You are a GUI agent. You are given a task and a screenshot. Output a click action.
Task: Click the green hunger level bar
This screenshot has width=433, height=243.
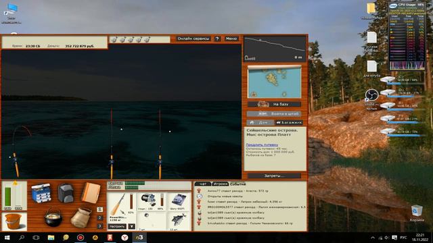pyautogui.click(x=7, y=196)
